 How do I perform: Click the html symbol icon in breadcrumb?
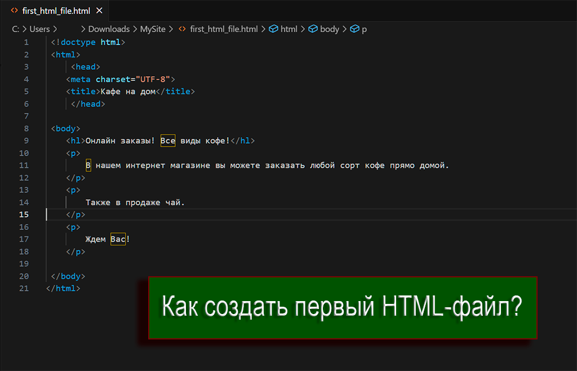click(273, 29)
